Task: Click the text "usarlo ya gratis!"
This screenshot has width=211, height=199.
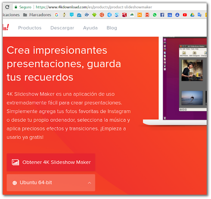Action: [x=25, y=137]
